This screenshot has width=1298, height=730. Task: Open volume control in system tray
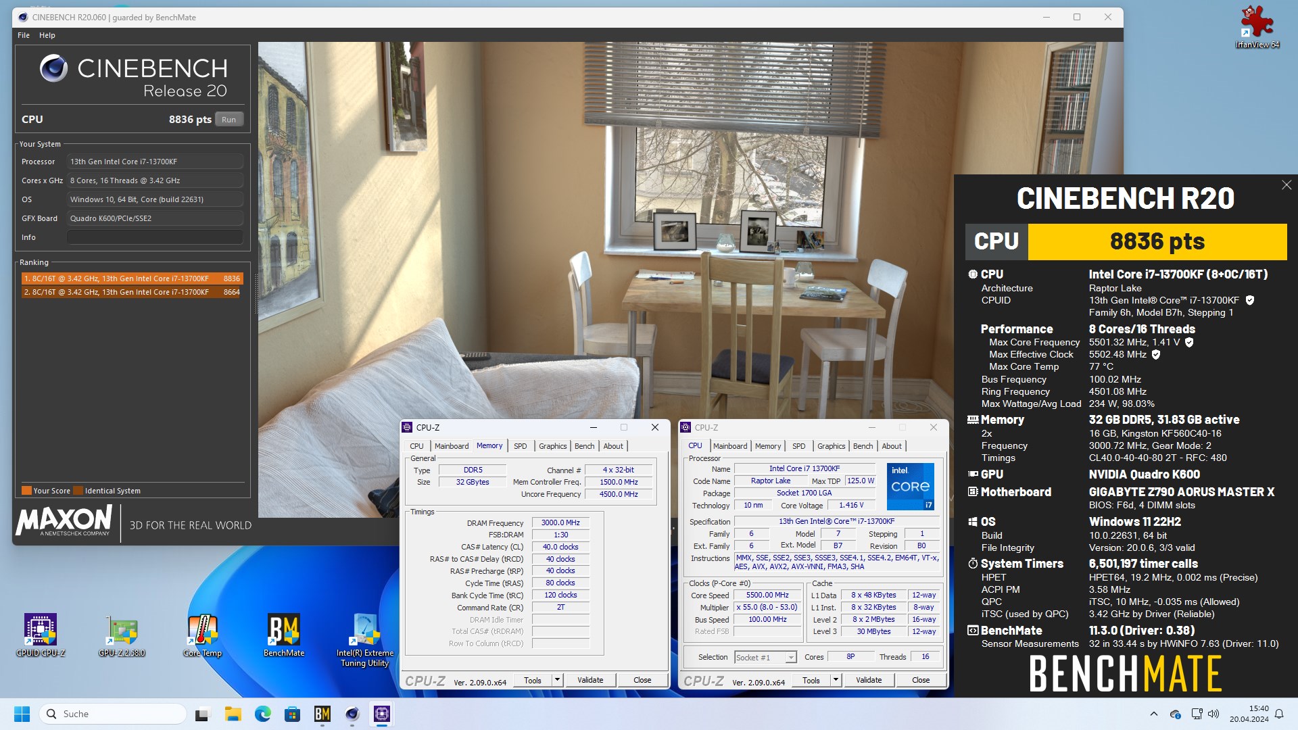pyautogui.click(x=1213, y=714)
